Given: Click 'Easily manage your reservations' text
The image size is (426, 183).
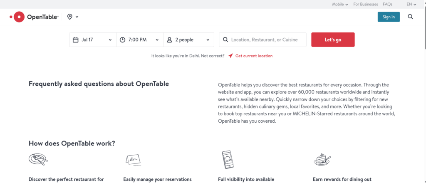Looking at the screenshot, I should pos(157,180).
